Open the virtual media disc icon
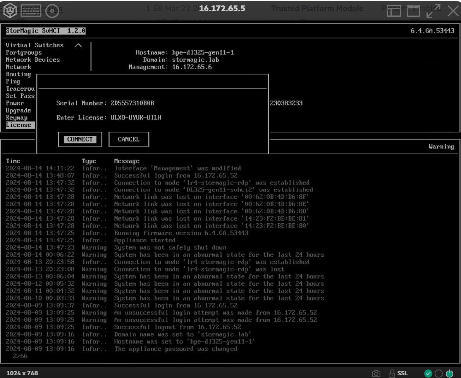Image resolution: width=461 pixels, height=378 pixels. coord(52,11)
